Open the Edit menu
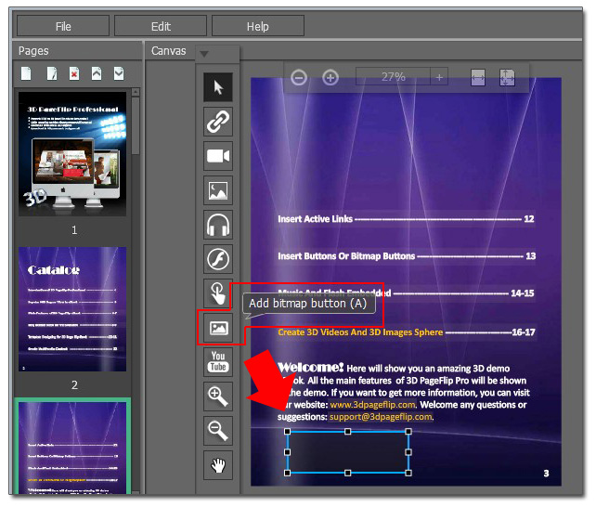 [x=161, y=26]
